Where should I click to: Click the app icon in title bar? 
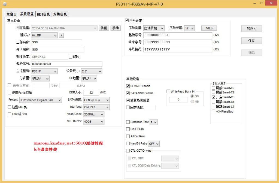pyautogui.click(x=5, y=4)
